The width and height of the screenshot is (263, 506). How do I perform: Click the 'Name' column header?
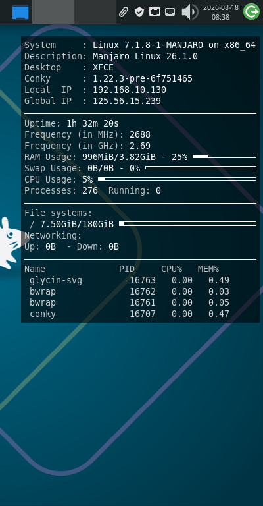(x=35, y=269)
